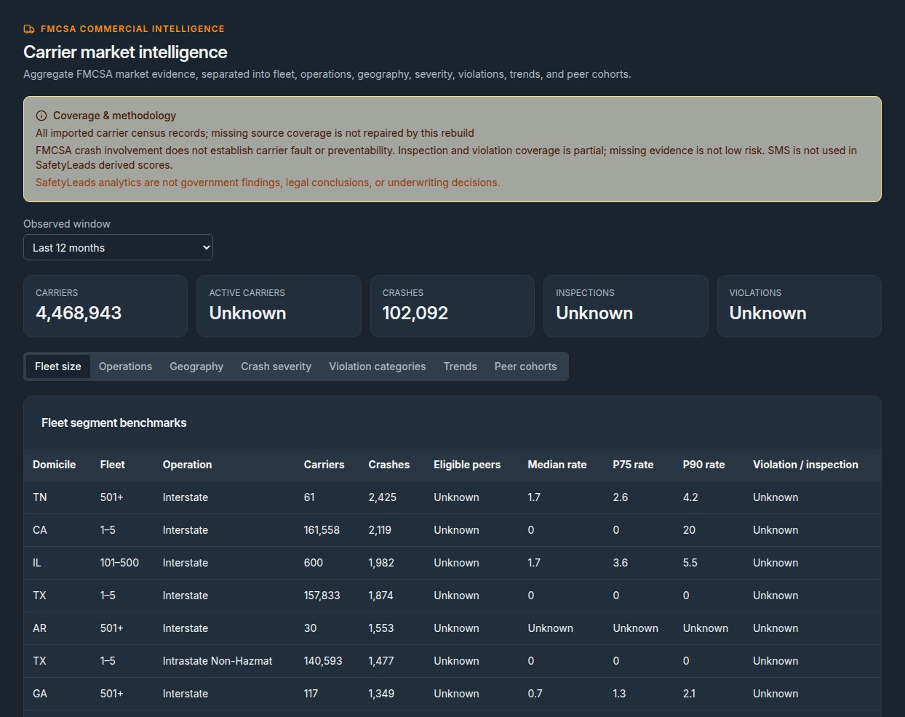
Task: Click the 1,349 crashes value
Action: 381,694
